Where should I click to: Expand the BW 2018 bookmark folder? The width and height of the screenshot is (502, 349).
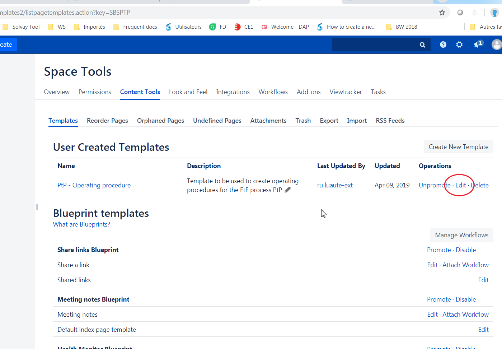[x=402, y=27]
